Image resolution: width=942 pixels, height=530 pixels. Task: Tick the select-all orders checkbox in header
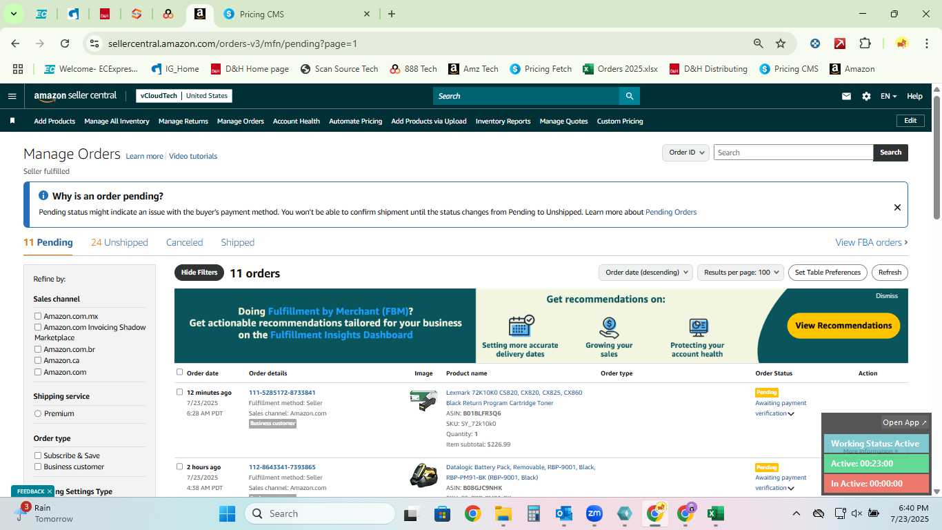click(179, 372)
